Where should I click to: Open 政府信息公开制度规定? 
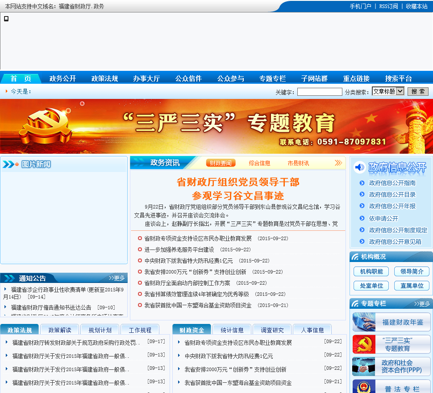[x=398, y=230]
